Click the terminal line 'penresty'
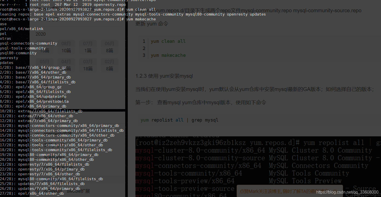The image size is (381, 197). point(9,58)
